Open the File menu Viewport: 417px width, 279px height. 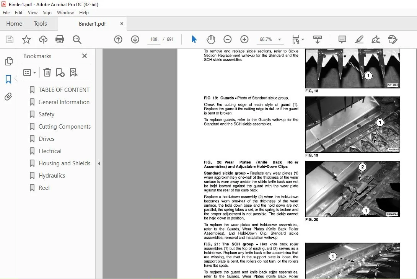[x=6, y=13]
